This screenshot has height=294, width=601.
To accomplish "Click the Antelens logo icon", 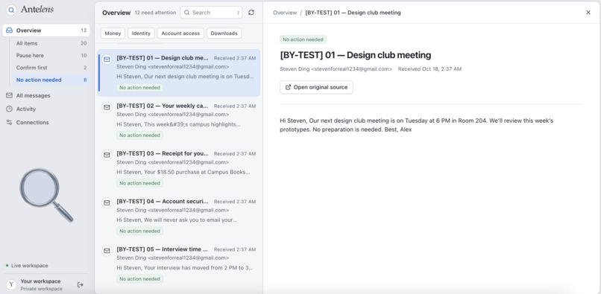I will click(11, 10).
